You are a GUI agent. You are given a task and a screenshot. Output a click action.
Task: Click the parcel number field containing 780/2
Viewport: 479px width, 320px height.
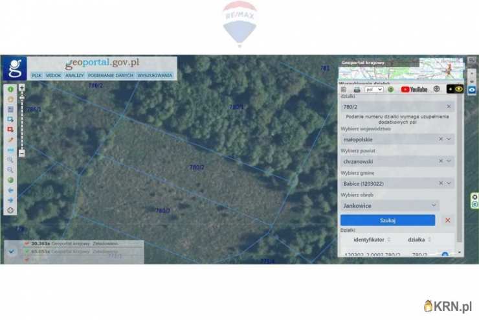[x=392, y=107]
